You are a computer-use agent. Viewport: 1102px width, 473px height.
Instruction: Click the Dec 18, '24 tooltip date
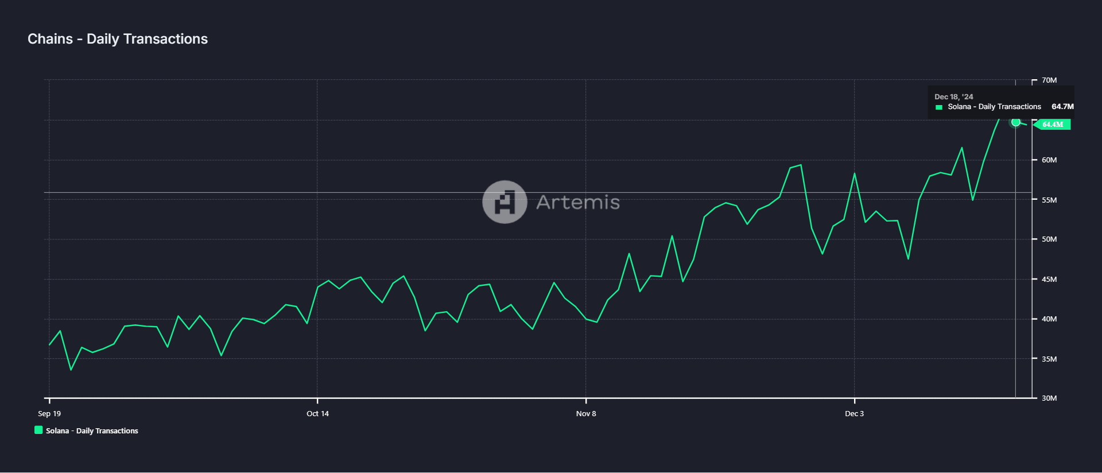[x=953, y=97]
